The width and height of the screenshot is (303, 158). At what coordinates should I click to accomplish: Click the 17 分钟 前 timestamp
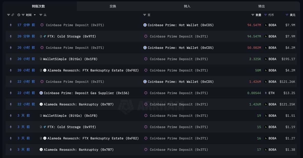pos(26,25)
